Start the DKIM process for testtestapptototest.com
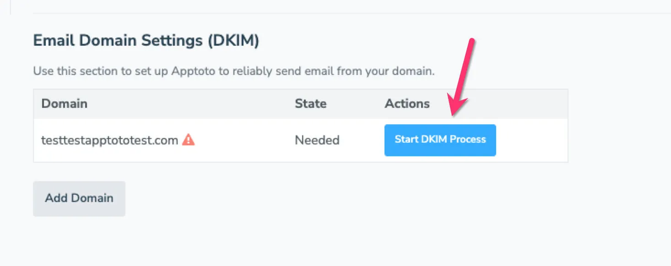The height and width of the screenshot is (266, 671). click(x=439, y=140)
